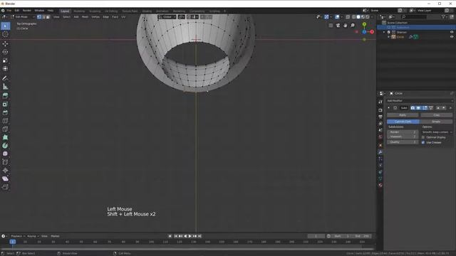The height and width of the screenshot is (256, 456).
Task: Activate the Extrude Region tool
Action: [x=5, y=96]
